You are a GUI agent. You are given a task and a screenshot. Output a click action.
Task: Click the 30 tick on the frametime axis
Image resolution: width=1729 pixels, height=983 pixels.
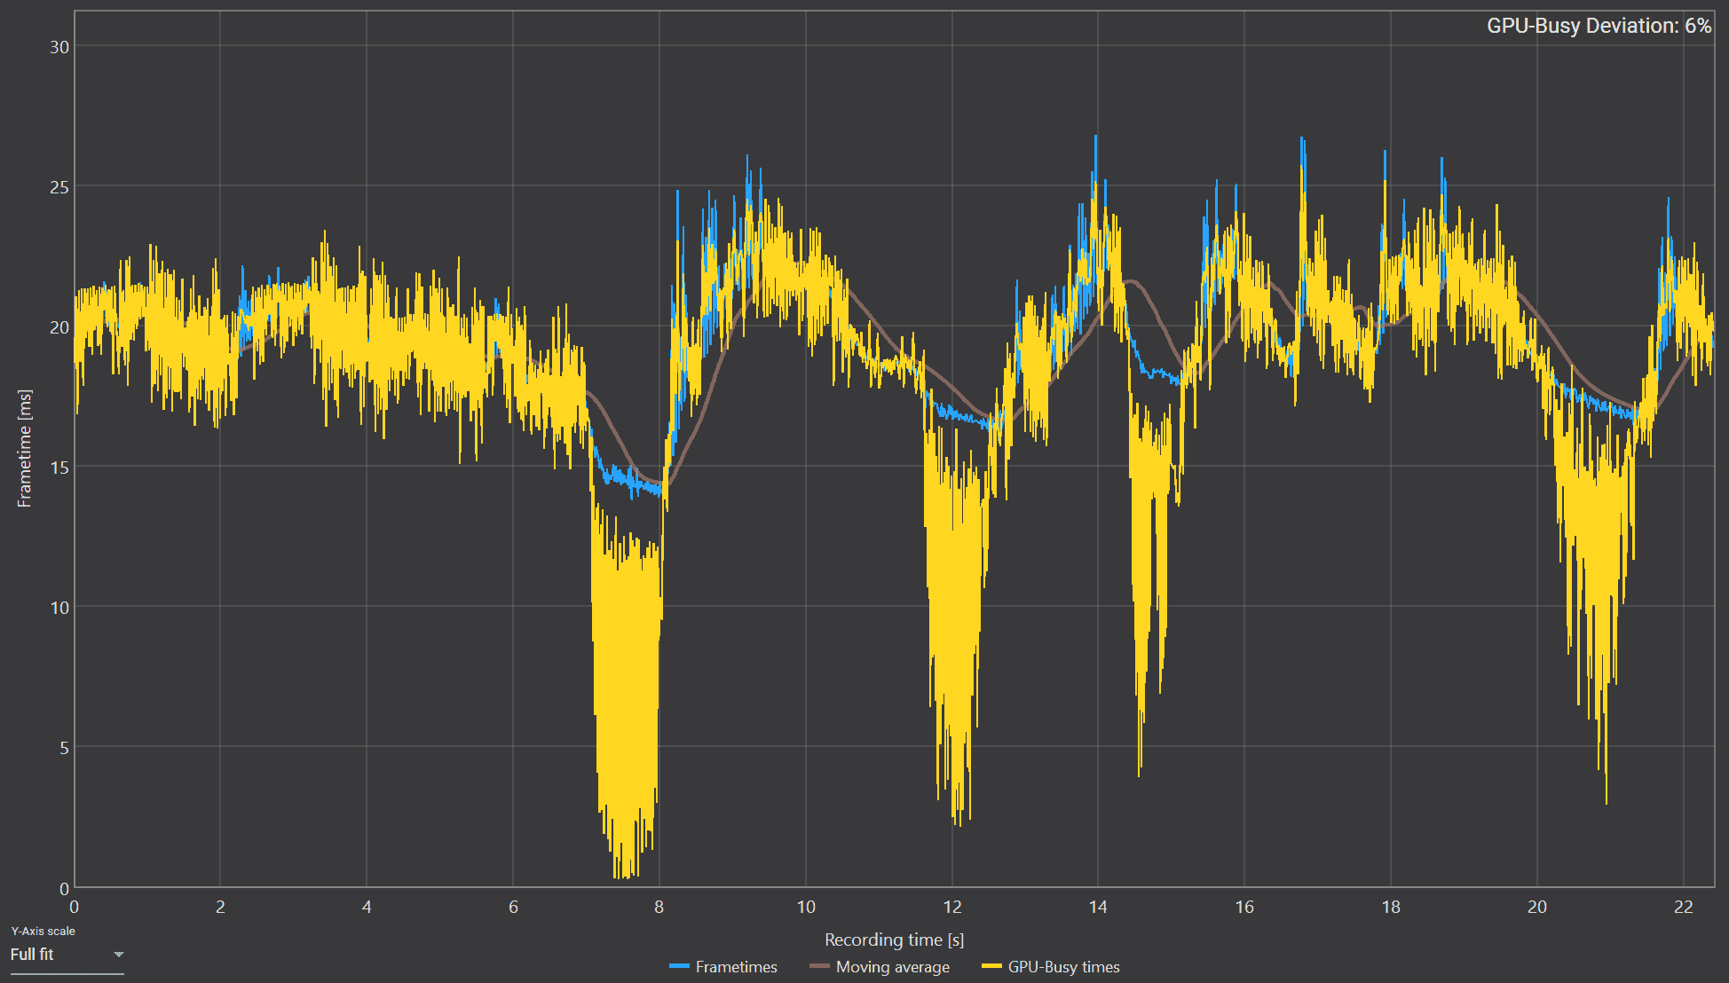tap(59, 47)
